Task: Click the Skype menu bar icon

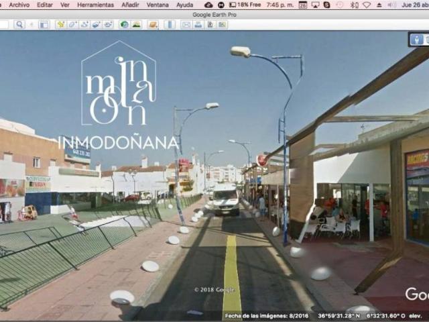Action: pyautogui.click(x=326, y=5)
